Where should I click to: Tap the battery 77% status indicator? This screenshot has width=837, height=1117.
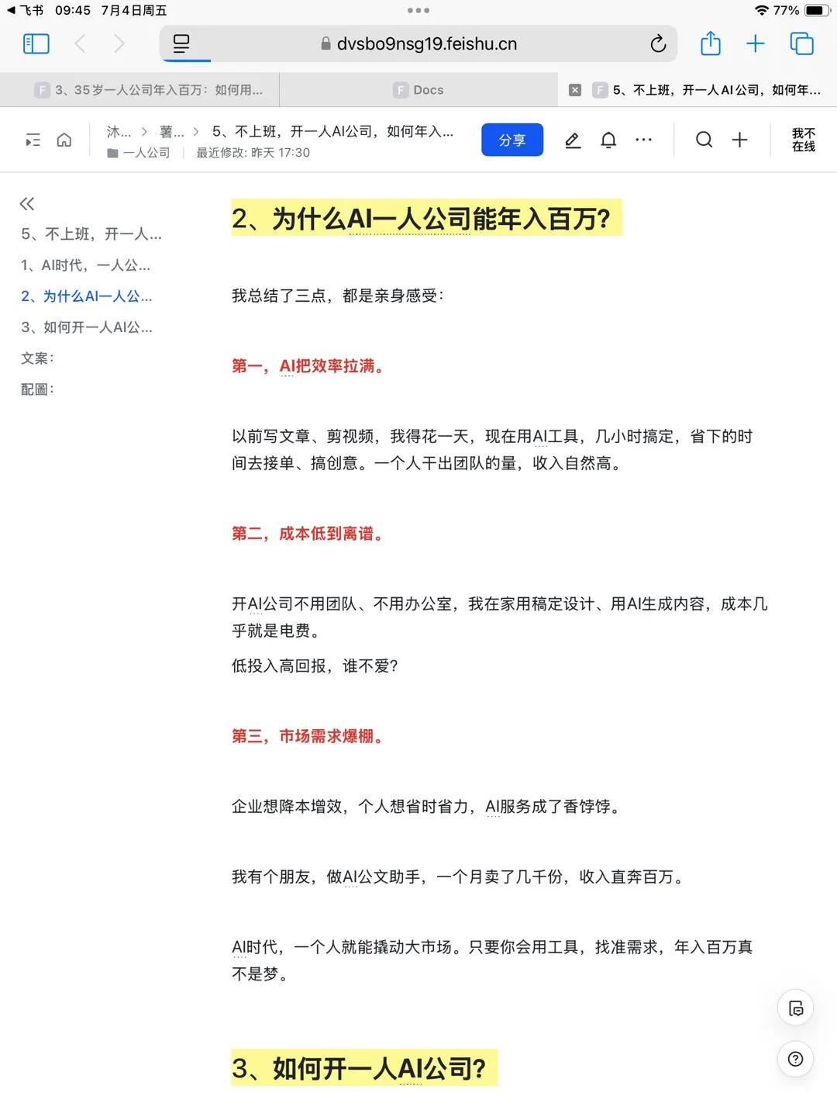pyautogui.click(x=801, y=10)
